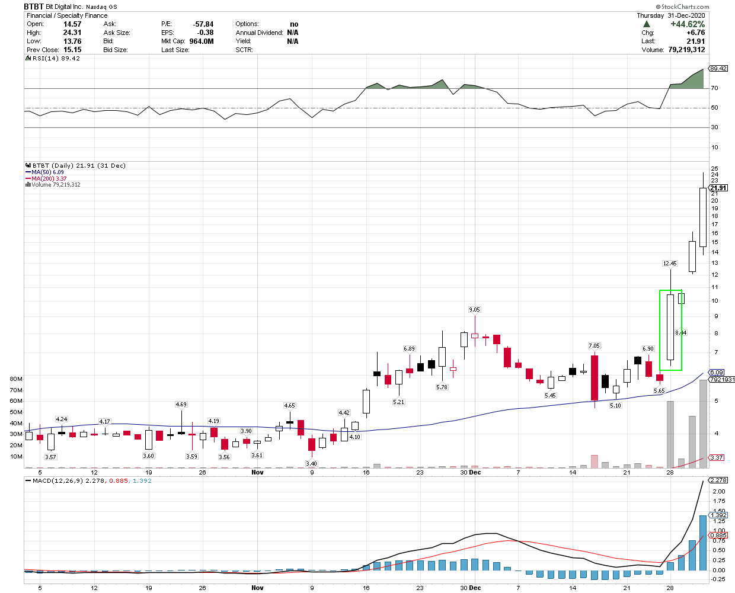
Task: Click the Mkt Cap value 964.0M
Action: point(202,41)
